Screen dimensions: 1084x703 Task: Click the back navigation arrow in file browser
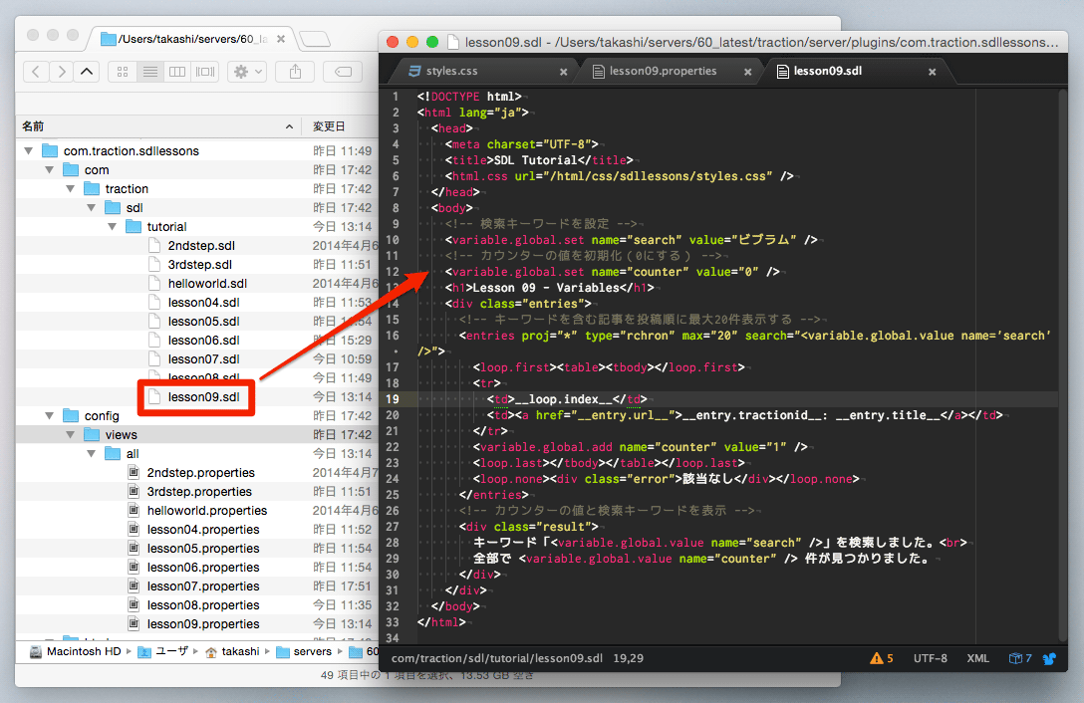(36, 72)
